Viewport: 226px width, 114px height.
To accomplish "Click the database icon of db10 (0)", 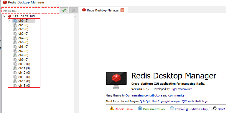I will click(x=15, y=64).
